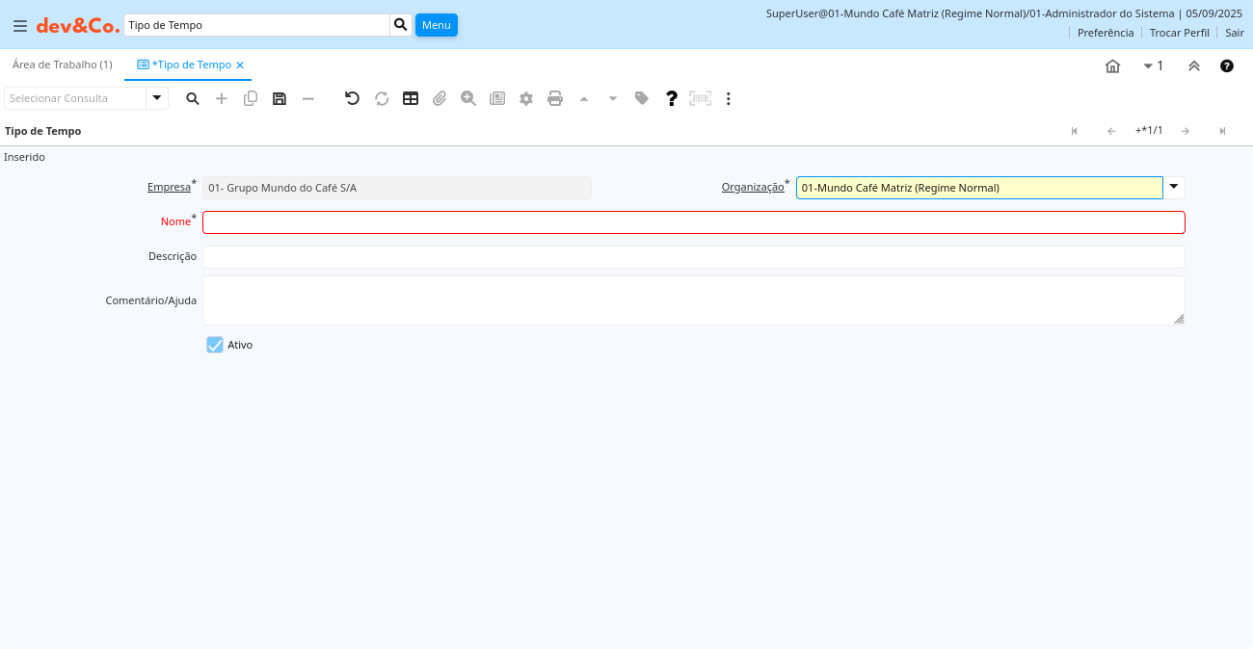Open the Attachment paperclip icon

pyautogui.click(x=440, y=98)
